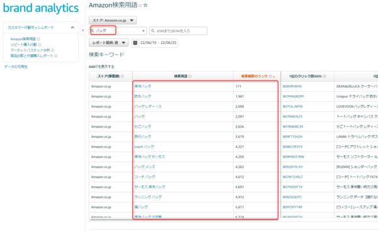378x232 pixels.
Task: Click rank value 1,987
Action: pyautogui.click(x=239, y=96)
